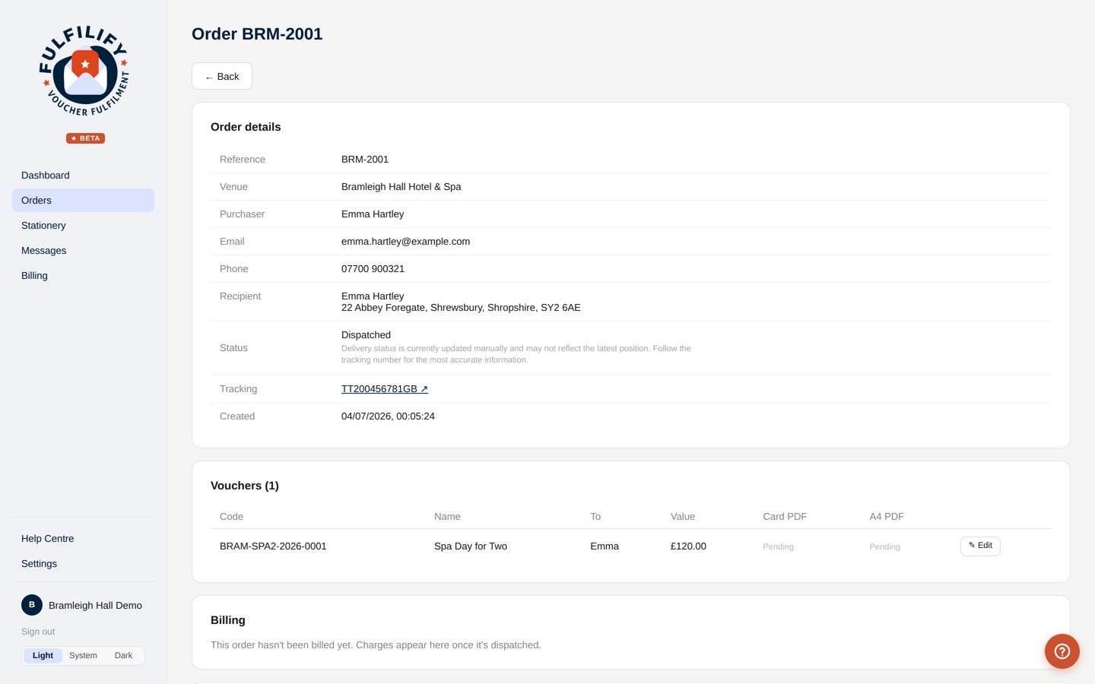This screenshot has height=684, width=1095.
Task: Click voucher code BRAM-SPA2-2026-0001
Action: [x=273, y=546]
